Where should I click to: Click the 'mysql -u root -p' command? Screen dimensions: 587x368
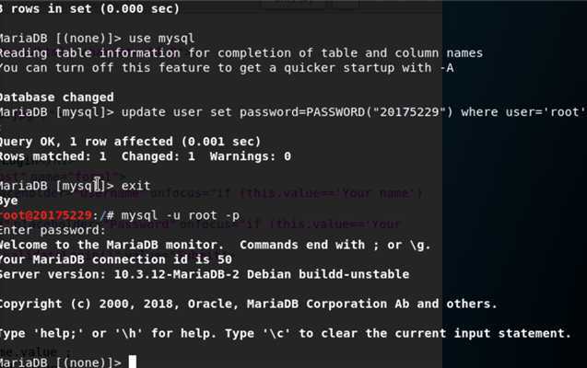[180, 215]
